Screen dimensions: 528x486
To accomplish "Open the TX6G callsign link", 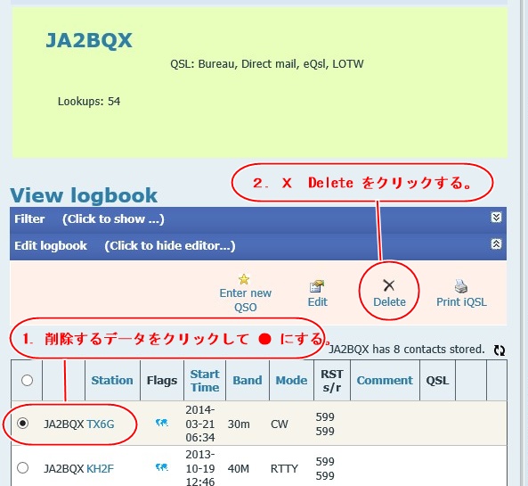I will pyautogui.click(x=101, y=424).
